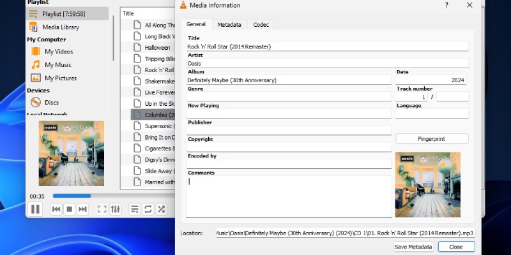Select 'Tripping Billie...' playlist row
This screenshot has width=511, height=255.
coord(153,59)
